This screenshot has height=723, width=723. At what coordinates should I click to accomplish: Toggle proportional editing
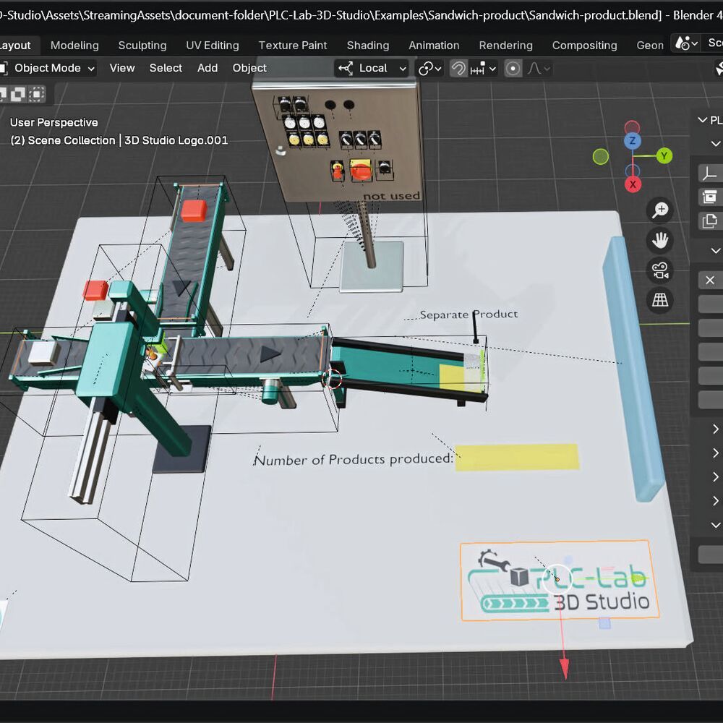[x=513, y=69]
